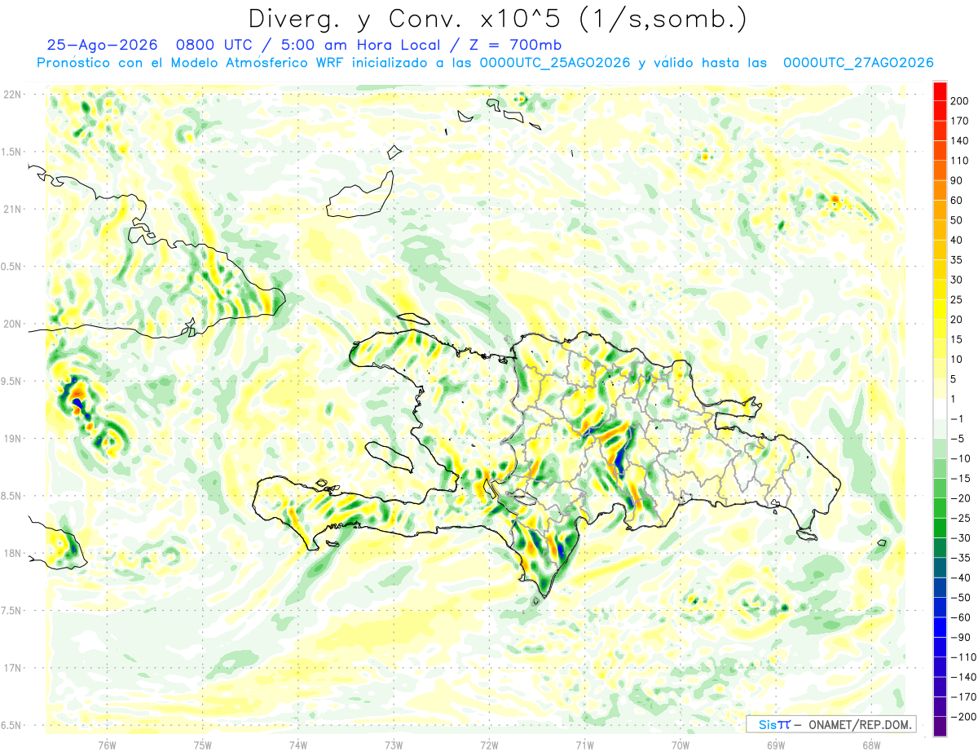Click the colorbar value 10
This screenshot has width=978, height=756.
[x=957, y=360]
